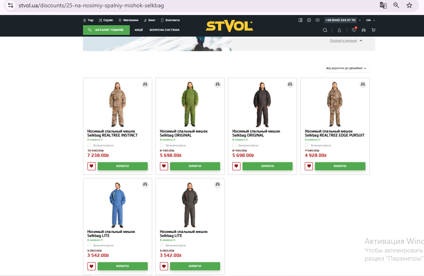
Task: Open the 'Блог' menu item
Action: [149, 20]
